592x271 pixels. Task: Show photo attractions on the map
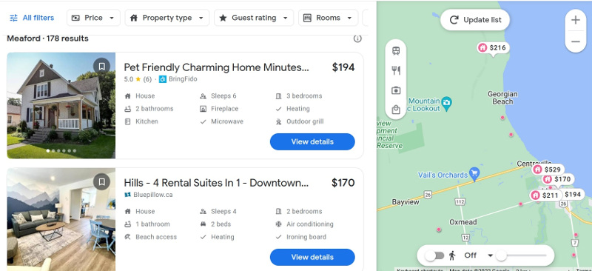[396, 90]
